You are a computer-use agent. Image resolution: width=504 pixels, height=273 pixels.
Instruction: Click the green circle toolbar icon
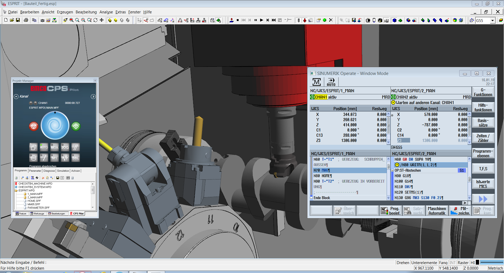(324, 20)
